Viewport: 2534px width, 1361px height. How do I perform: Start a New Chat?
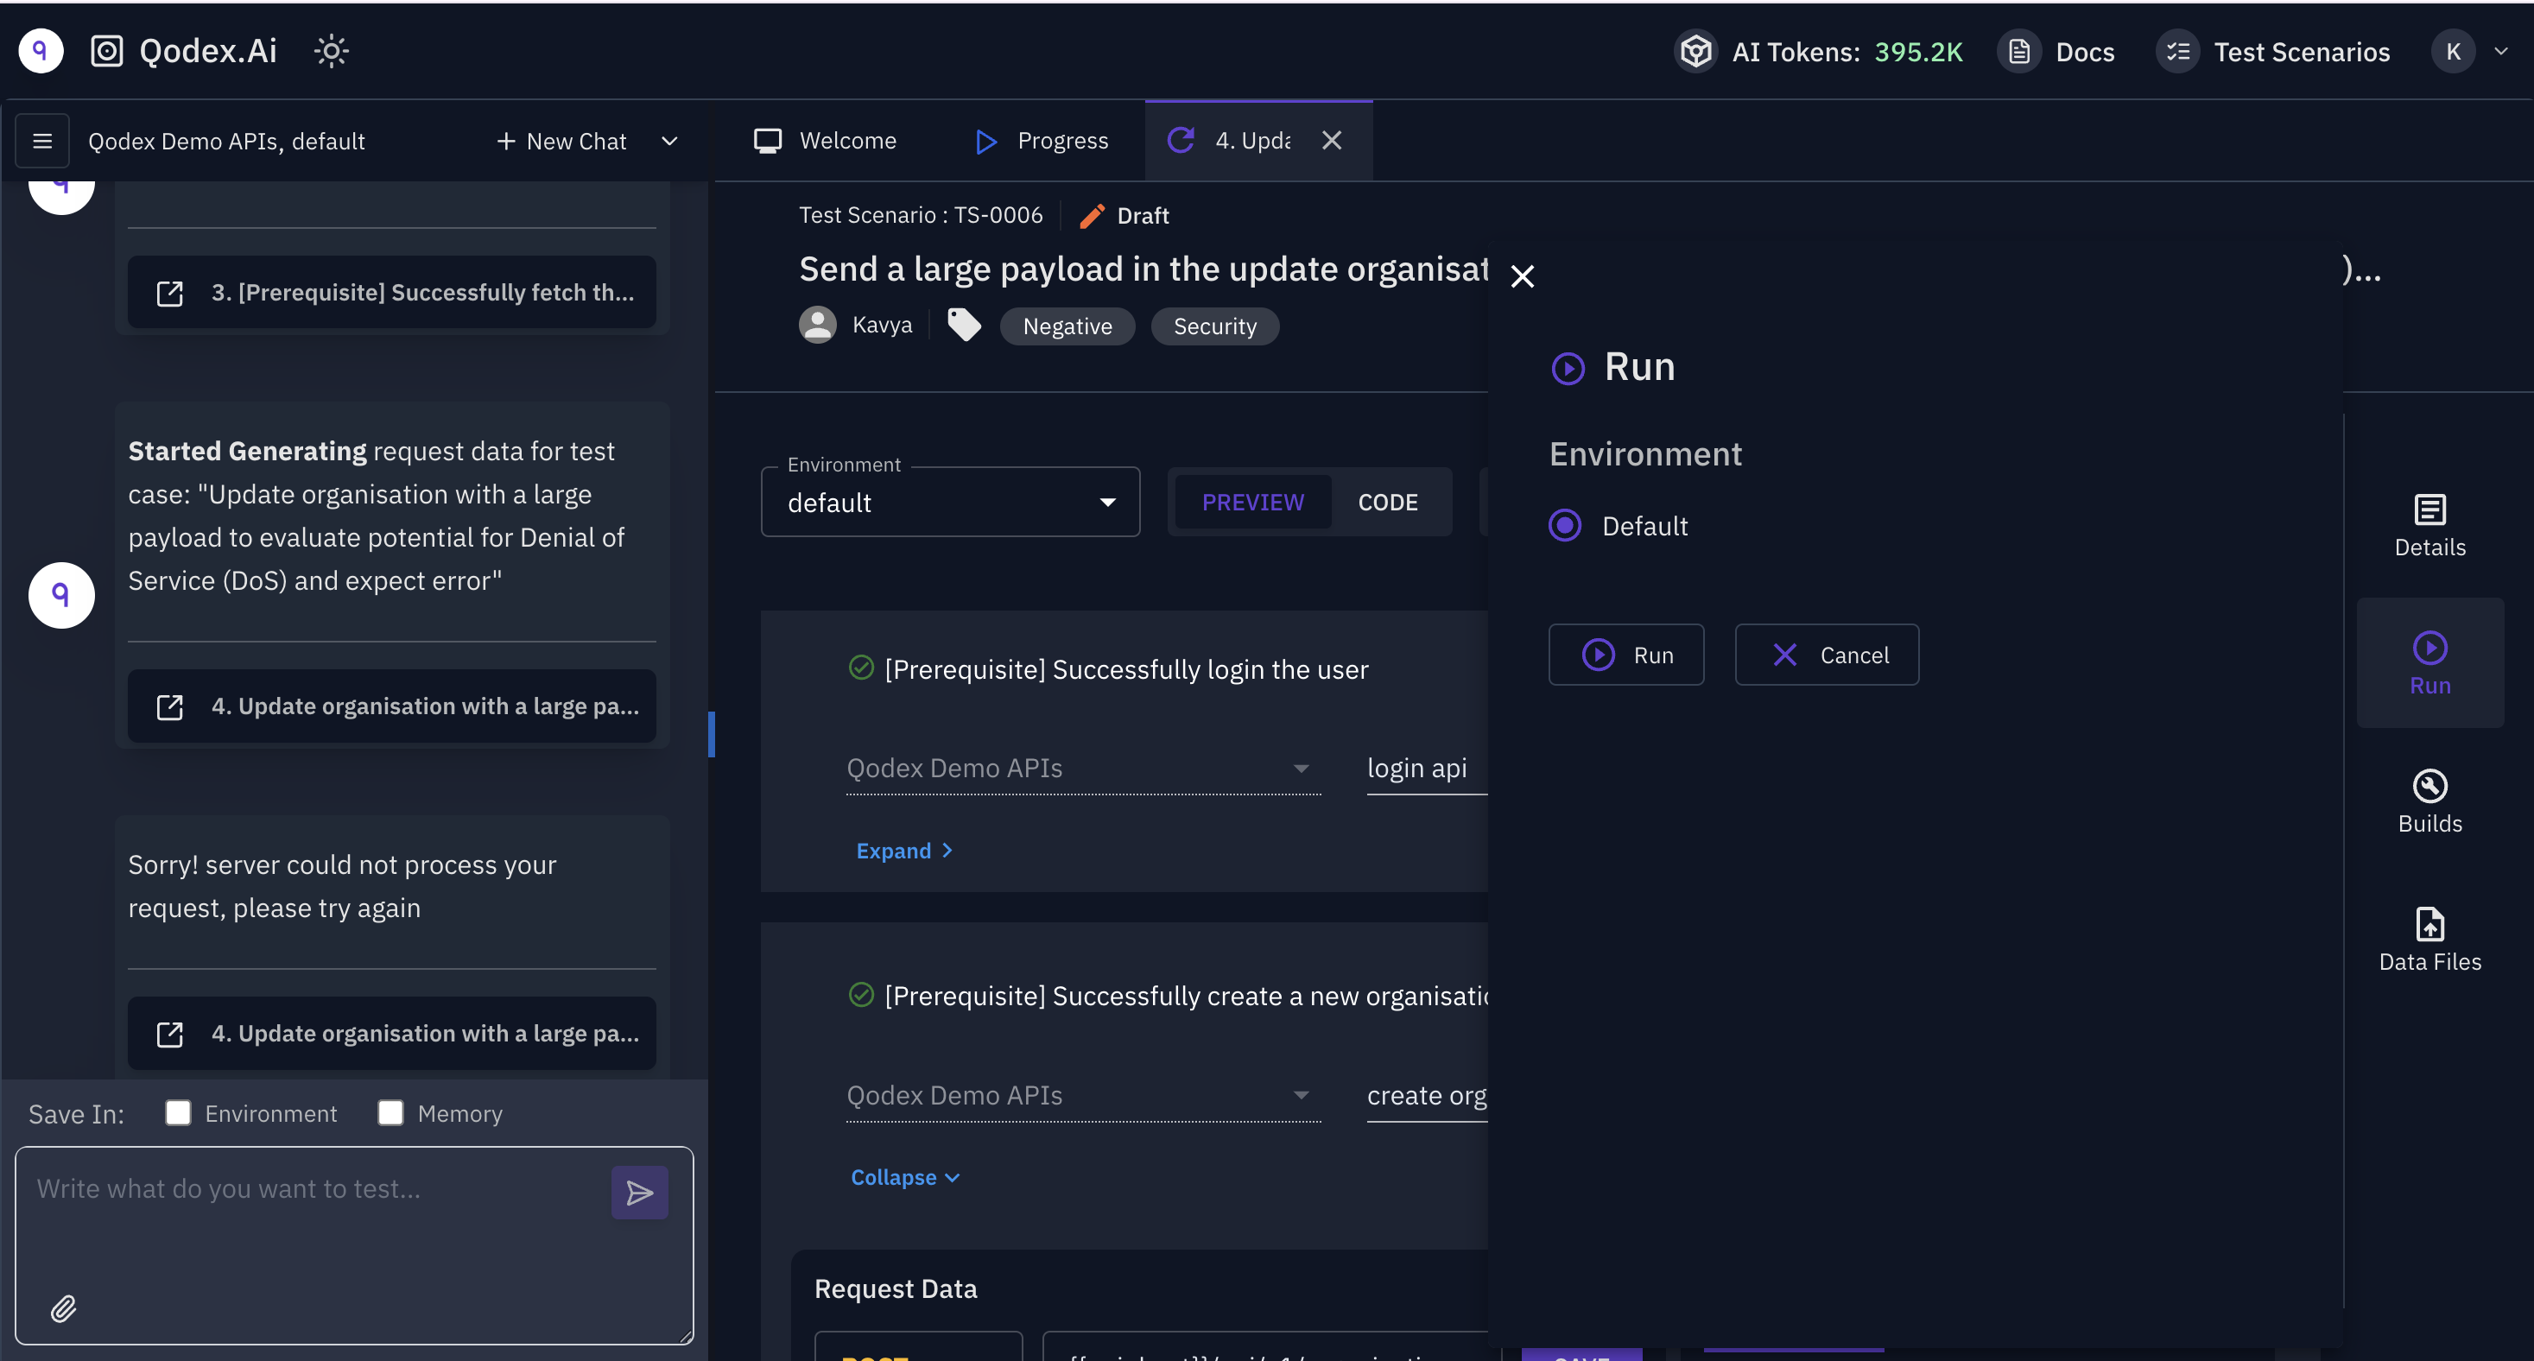[561, 141]
